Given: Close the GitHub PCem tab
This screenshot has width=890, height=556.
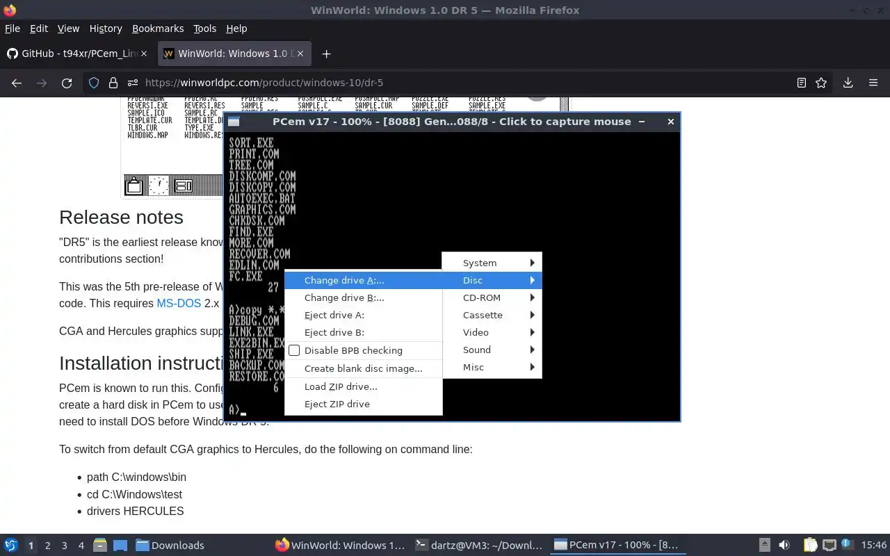Looking at the screenshot, I should (143, 54).
